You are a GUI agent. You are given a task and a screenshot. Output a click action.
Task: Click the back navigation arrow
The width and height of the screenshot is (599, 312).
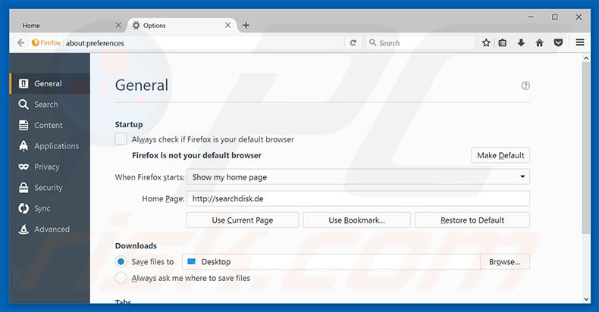click(x=20, y=42)
